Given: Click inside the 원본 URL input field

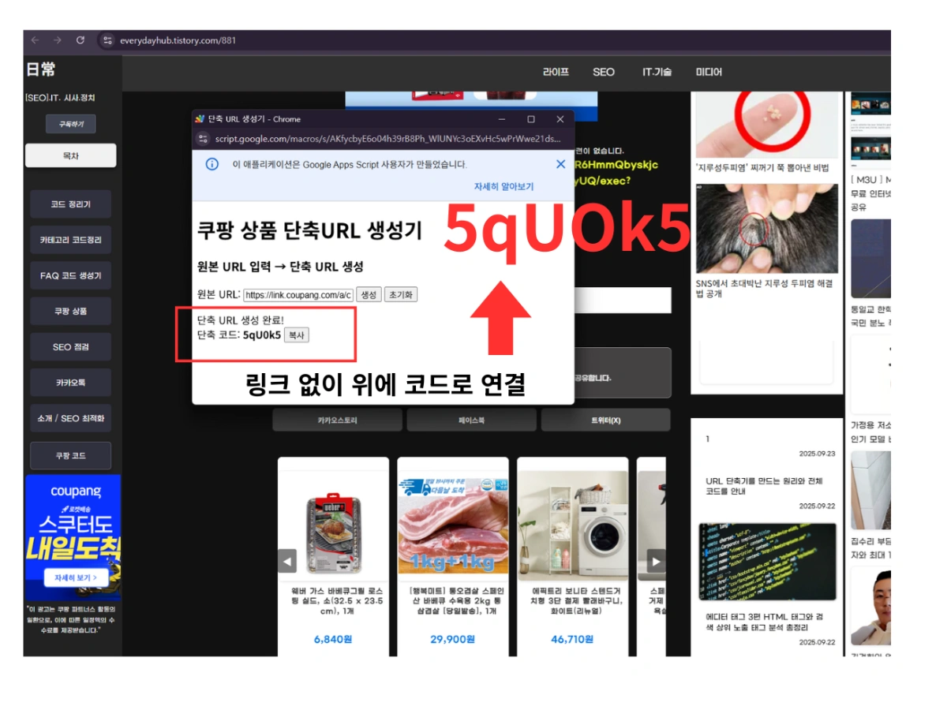Looking at the screenshot, I should click(x=300, y=294).
